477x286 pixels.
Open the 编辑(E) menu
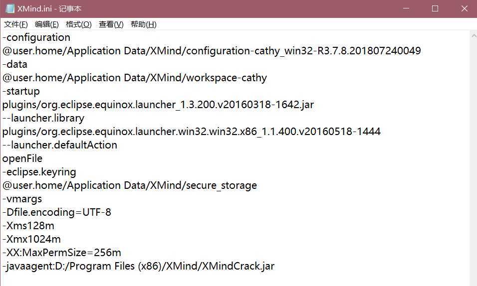point(47,24)
